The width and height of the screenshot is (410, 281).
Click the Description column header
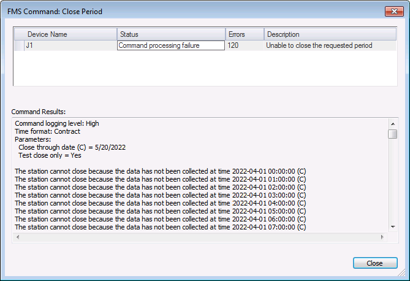click(x=330, y=34)
